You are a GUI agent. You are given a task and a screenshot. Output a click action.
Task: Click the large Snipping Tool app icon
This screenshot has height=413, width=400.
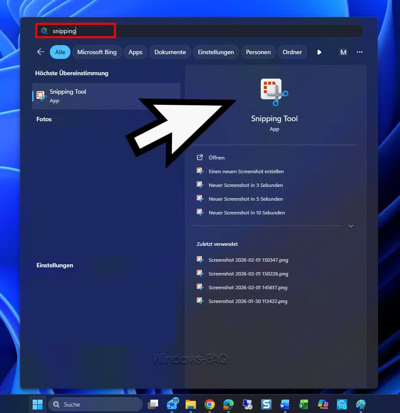tap(274, 92)
